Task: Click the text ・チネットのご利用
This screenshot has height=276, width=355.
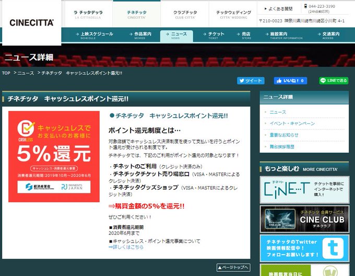Action: tap(133, 166)
